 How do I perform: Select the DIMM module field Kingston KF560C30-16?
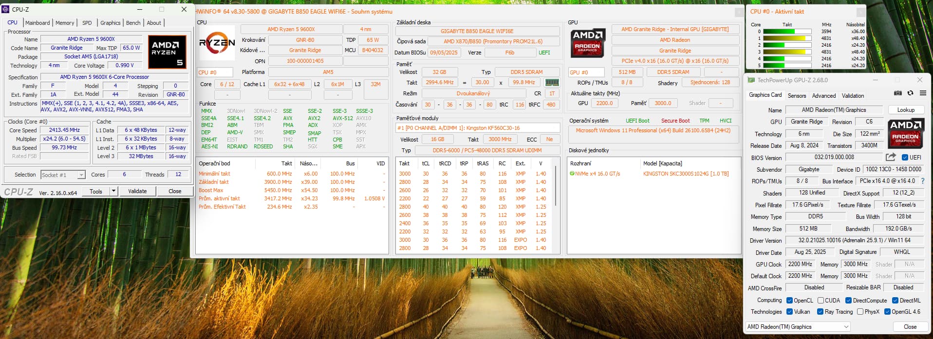click(477, 128)
